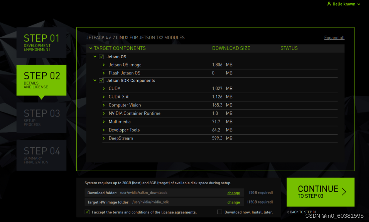Click Continue to Step 03 button
This screenshot has width=369, height=222.
pyautogui.click(x=321, y=192)
